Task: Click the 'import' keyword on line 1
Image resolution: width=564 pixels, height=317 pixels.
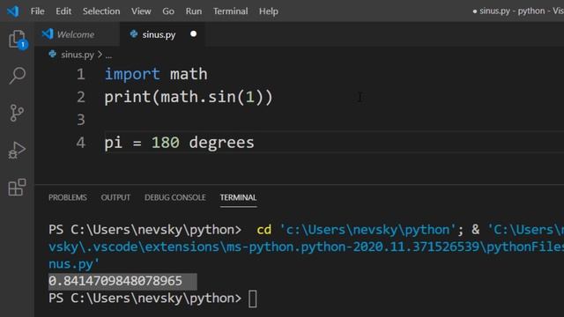Action: point(132,74)
